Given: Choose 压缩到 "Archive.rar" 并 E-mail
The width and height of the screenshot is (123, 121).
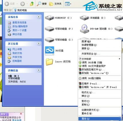Looking at the screenshot, I should click(100, 87).
